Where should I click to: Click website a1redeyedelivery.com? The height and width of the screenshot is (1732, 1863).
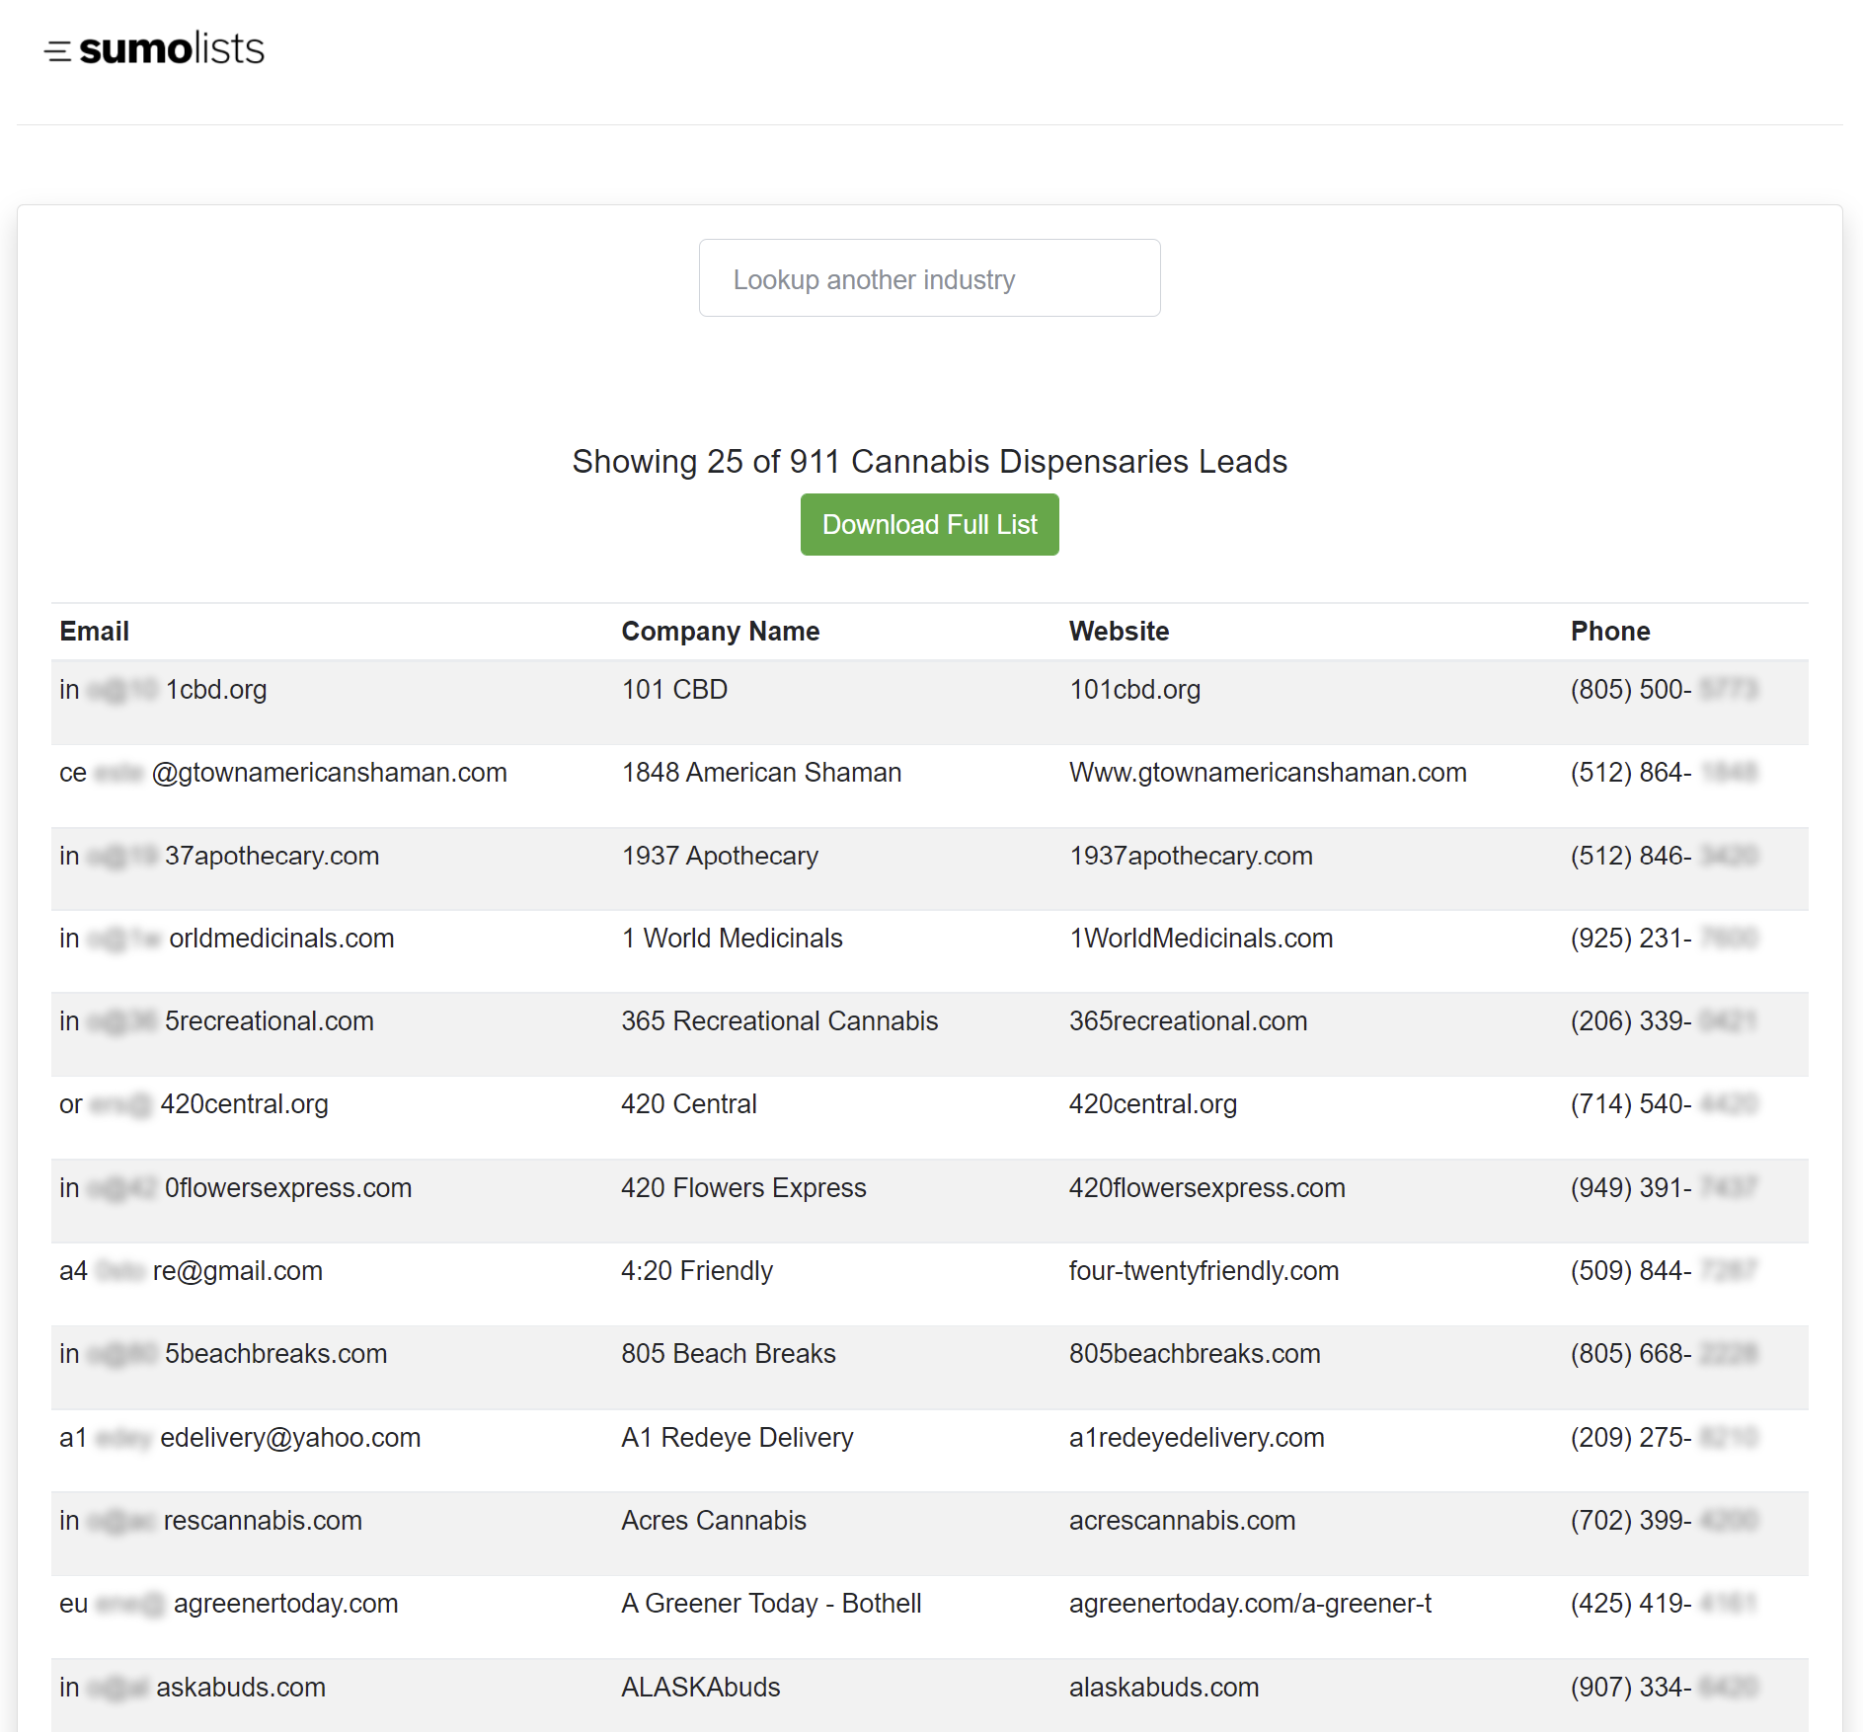click(1197, 1438)
